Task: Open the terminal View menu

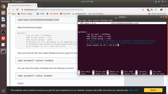Action: click(x=90, y=20)
